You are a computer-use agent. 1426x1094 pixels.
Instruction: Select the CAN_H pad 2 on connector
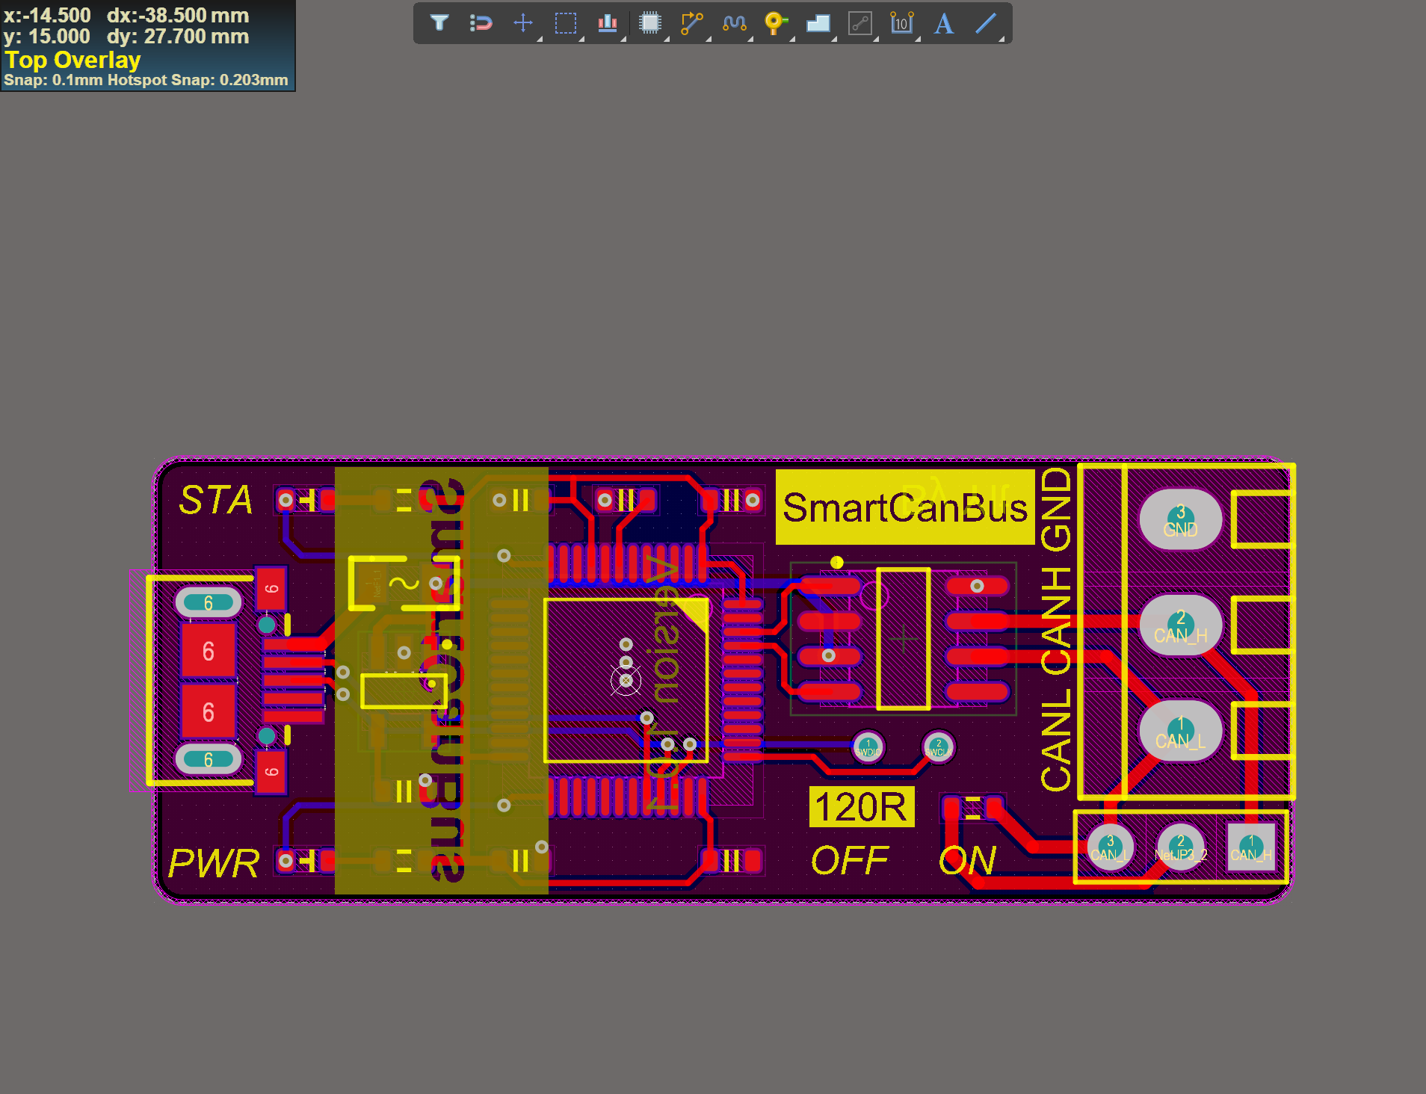(1181, 625)
